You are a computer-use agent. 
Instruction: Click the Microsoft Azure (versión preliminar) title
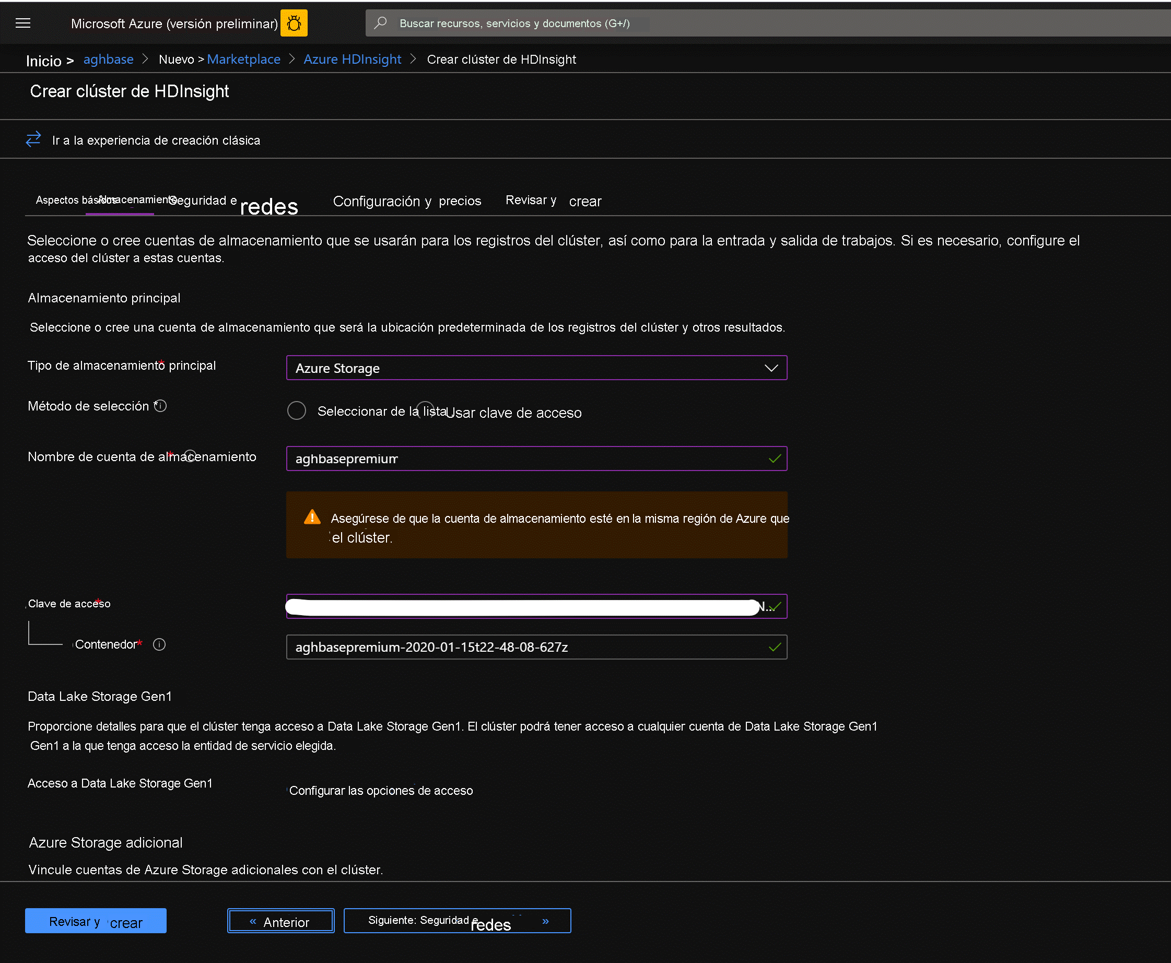(174, 24)
